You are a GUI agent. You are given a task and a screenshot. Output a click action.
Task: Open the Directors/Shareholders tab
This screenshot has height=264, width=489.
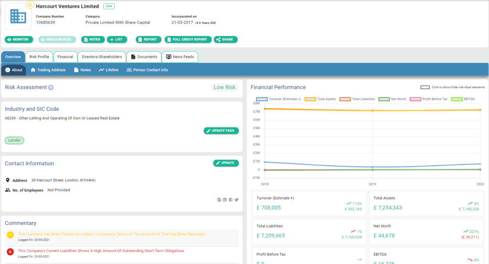[102, 57]
